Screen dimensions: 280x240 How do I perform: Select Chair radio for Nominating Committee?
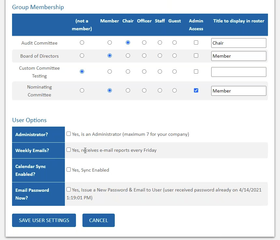[128, 91]
